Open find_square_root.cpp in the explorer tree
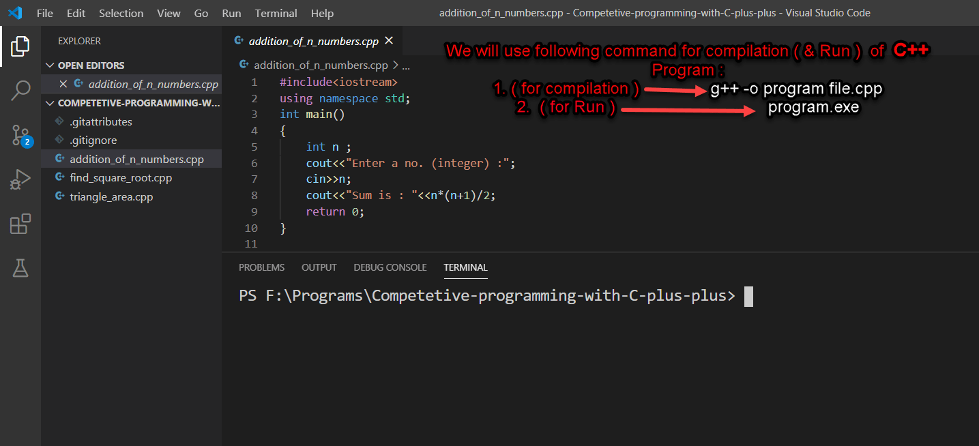The width and height of the screenshot is (979, 446). [x=121, y=178]
